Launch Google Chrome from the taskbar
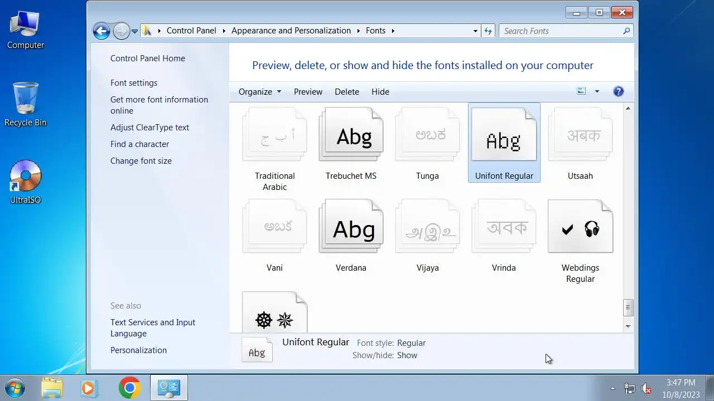The width and height of the screenshot is (714, 401). point(129,388)
